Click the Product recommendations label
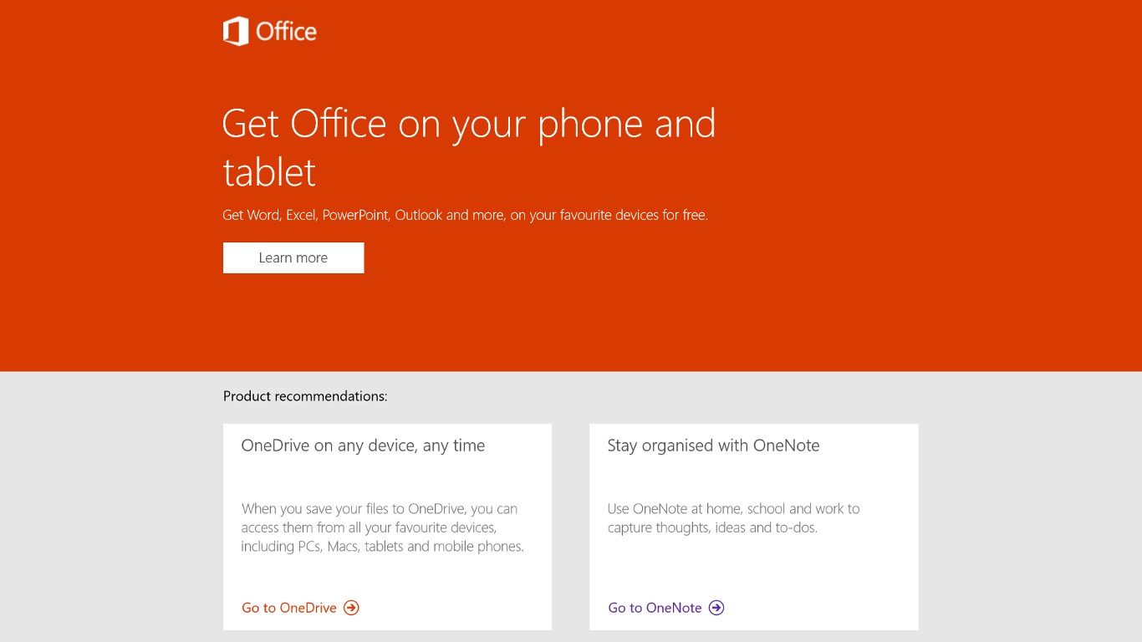This screenshot has height=642, width=1142. point(305,396)
